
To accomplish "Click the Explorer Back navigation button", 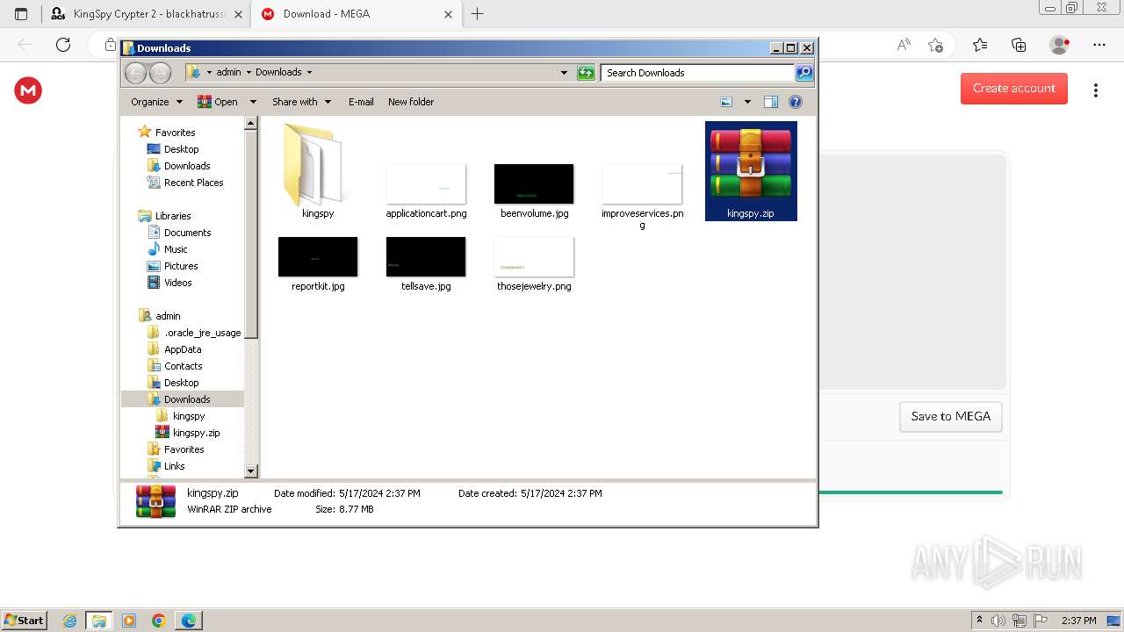I will [x=135, y=73].
